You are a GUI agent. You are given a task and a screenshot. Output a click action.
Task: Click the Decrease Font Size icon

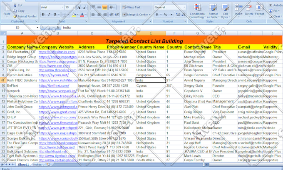point(84,7)
